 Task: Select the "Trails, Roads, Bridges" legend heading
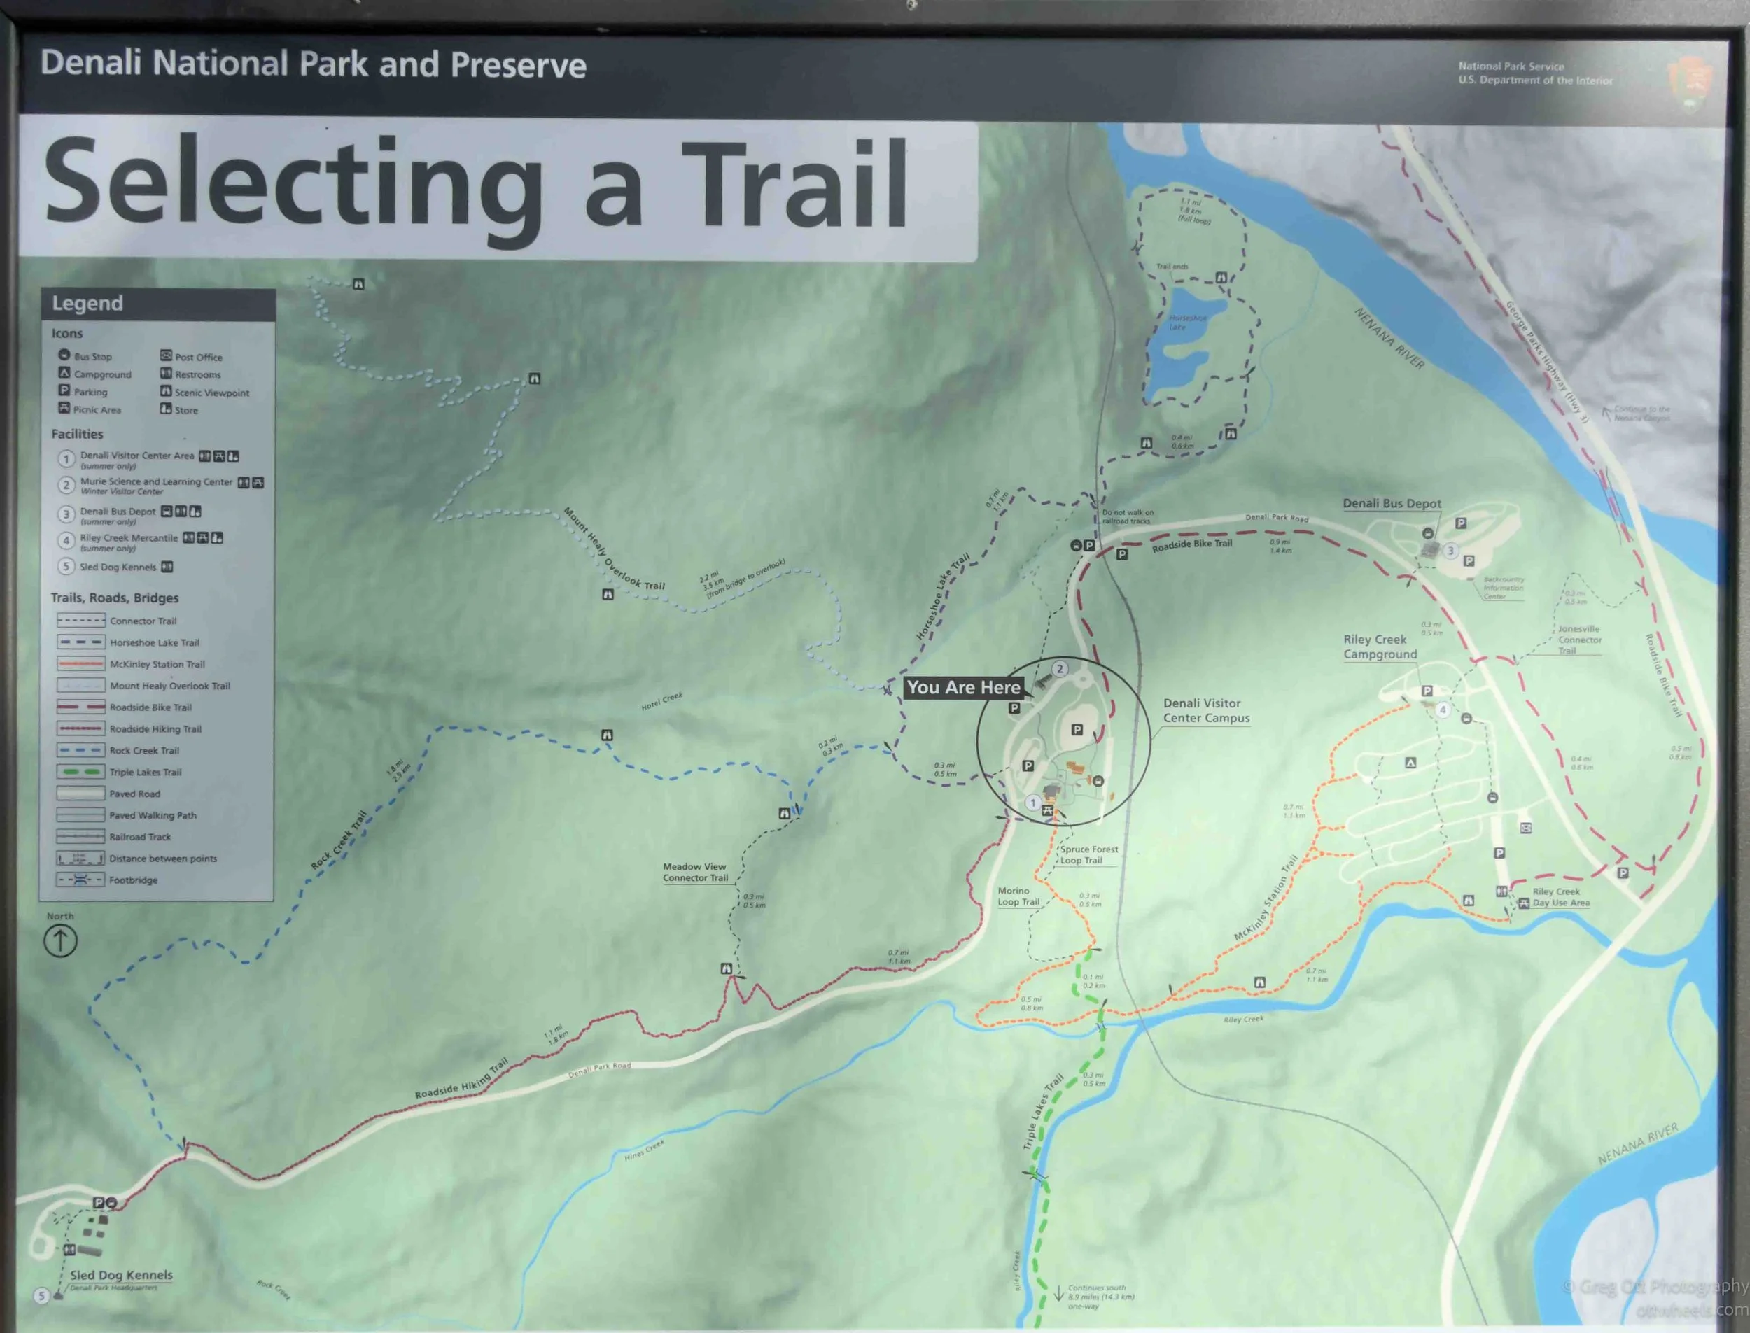(x=115, y=598)
